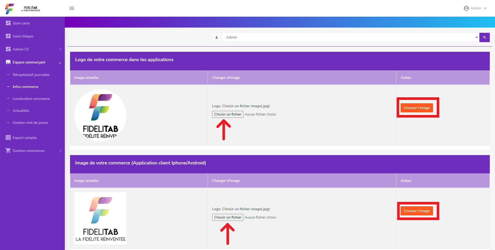Open Gestion mot de passe
This screenshot has width=495, height=250.
(x=30, y=123)
